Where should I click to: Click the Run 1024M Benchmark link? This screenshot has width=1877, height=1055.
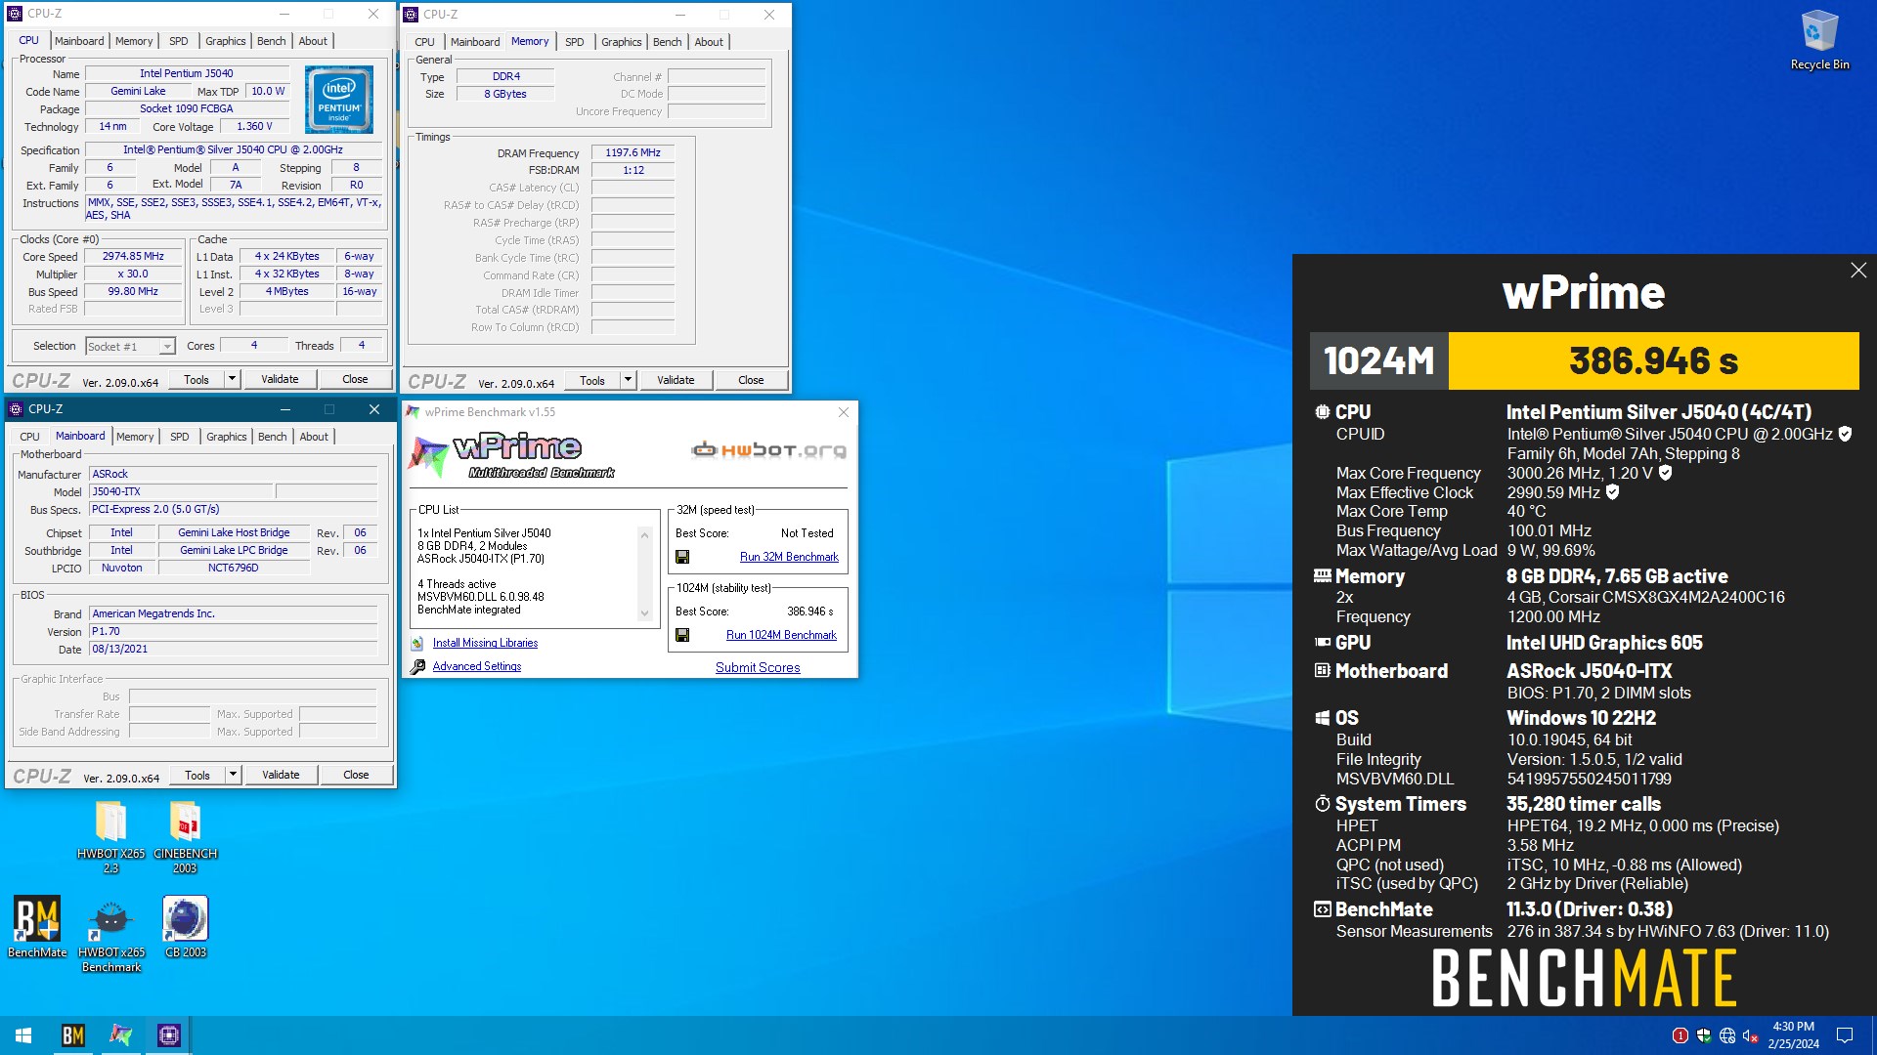pyautogui.click(x=781, y=635)
